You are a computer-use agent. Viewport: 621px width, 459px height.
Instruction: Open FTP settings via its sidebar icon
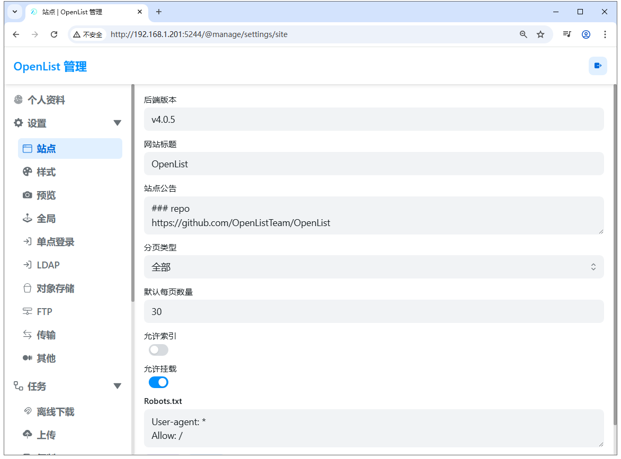[x=27, y=311]
